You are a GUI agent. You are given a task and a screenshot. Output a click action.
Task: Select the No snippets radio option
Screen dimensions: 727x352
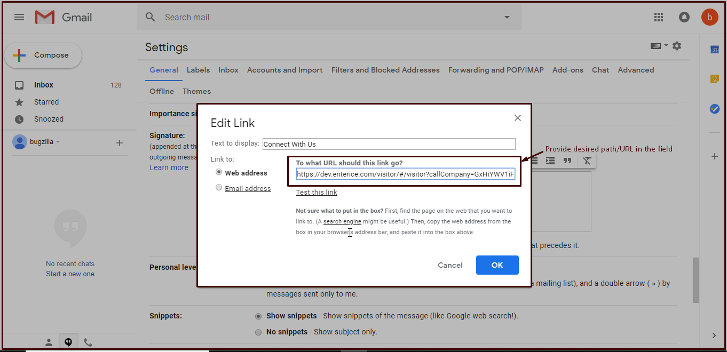tap(258, 332)
